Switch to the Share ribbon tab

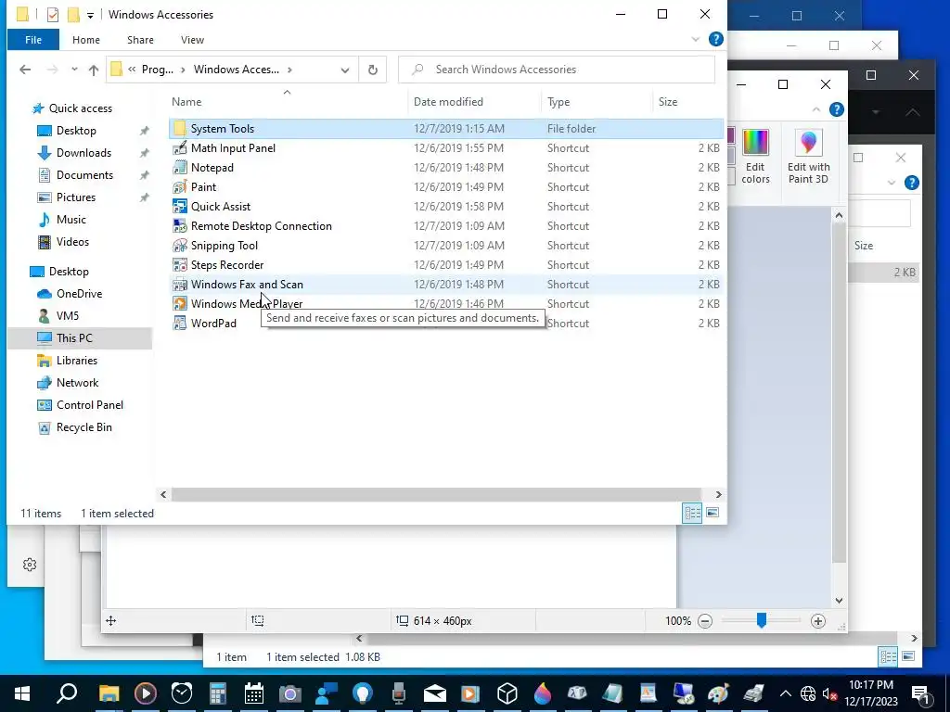coord(140,40)
